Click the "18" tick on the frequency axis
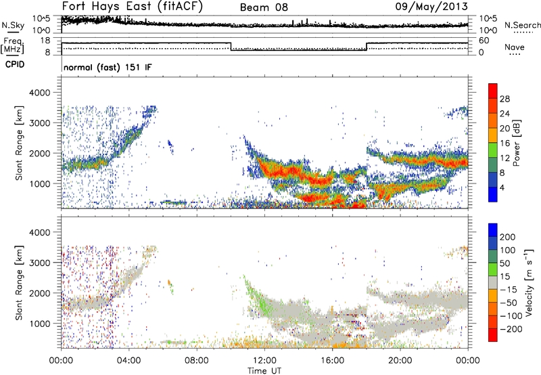Viewport: 541px width, 375px height. [x=45, y=41]
